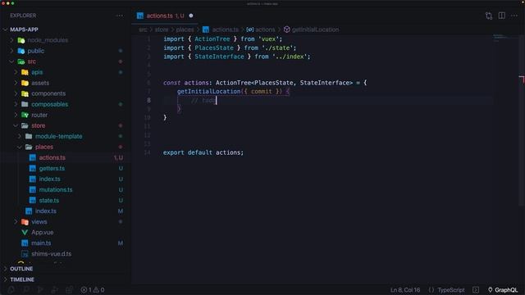The height and width of the screenshot is (295, 525).
Task: Place cursor on export default actions line
Action: tap(203, 152)
